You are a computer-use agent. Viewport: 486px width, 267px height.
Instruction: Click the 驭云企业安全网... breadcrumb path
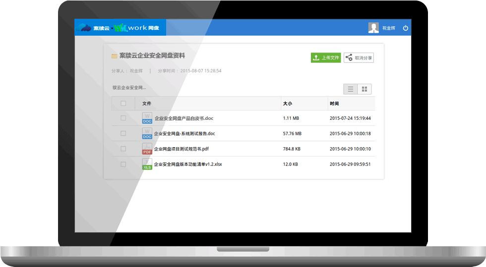(x=129, y=88)
